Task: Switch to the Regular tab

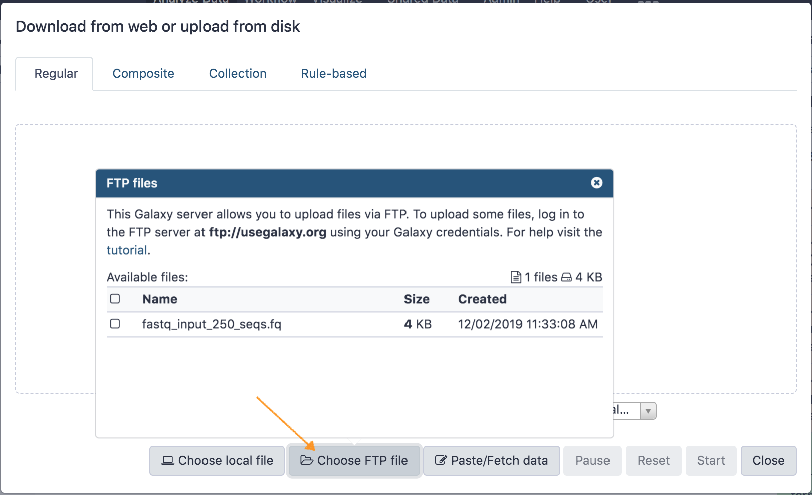Action: click(x=55, y=74)
